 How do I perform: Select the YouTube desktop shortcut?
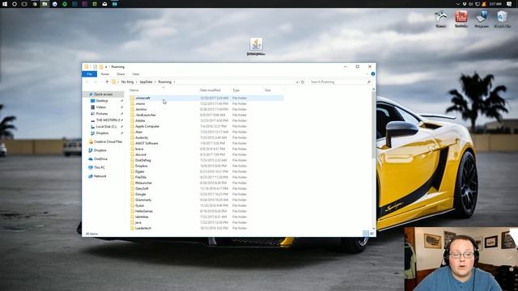pyautogui.click(x=461, y=19)
